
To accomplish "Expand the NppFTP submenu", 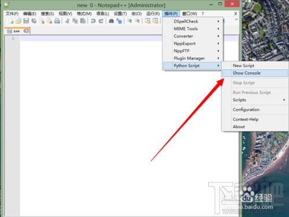I will click(192, 51).
